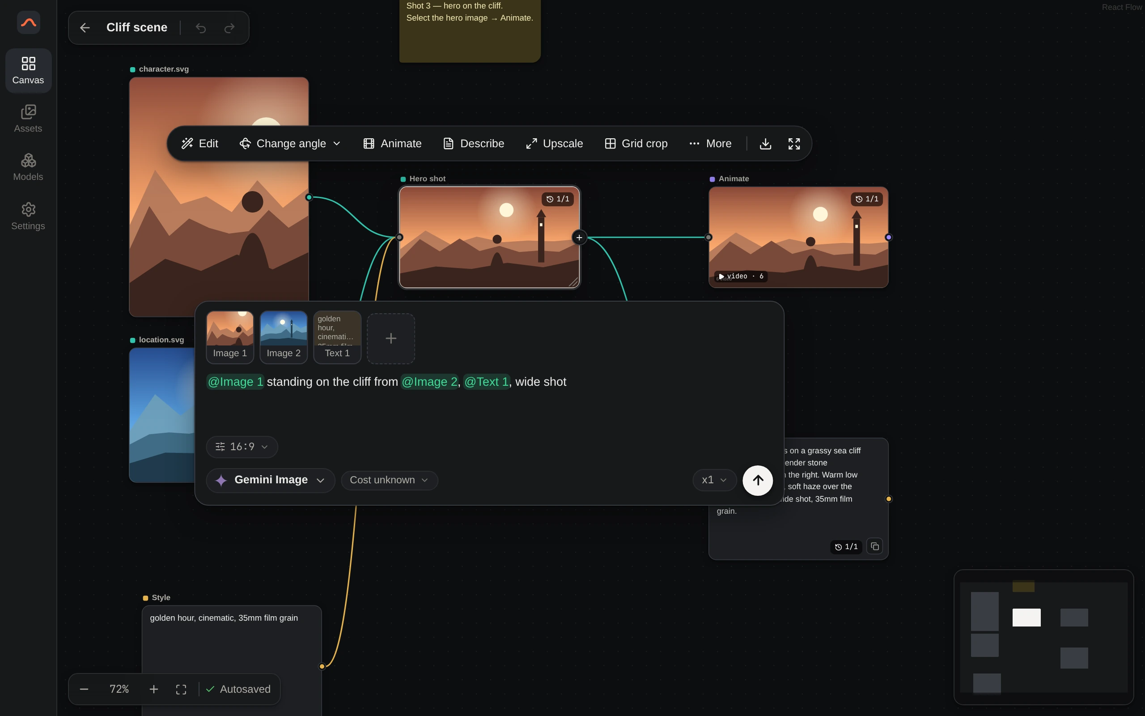The image size is (1145, 716).
Task: Open the 16:9 aspect ratio dropdown
Action: [242, 447]
